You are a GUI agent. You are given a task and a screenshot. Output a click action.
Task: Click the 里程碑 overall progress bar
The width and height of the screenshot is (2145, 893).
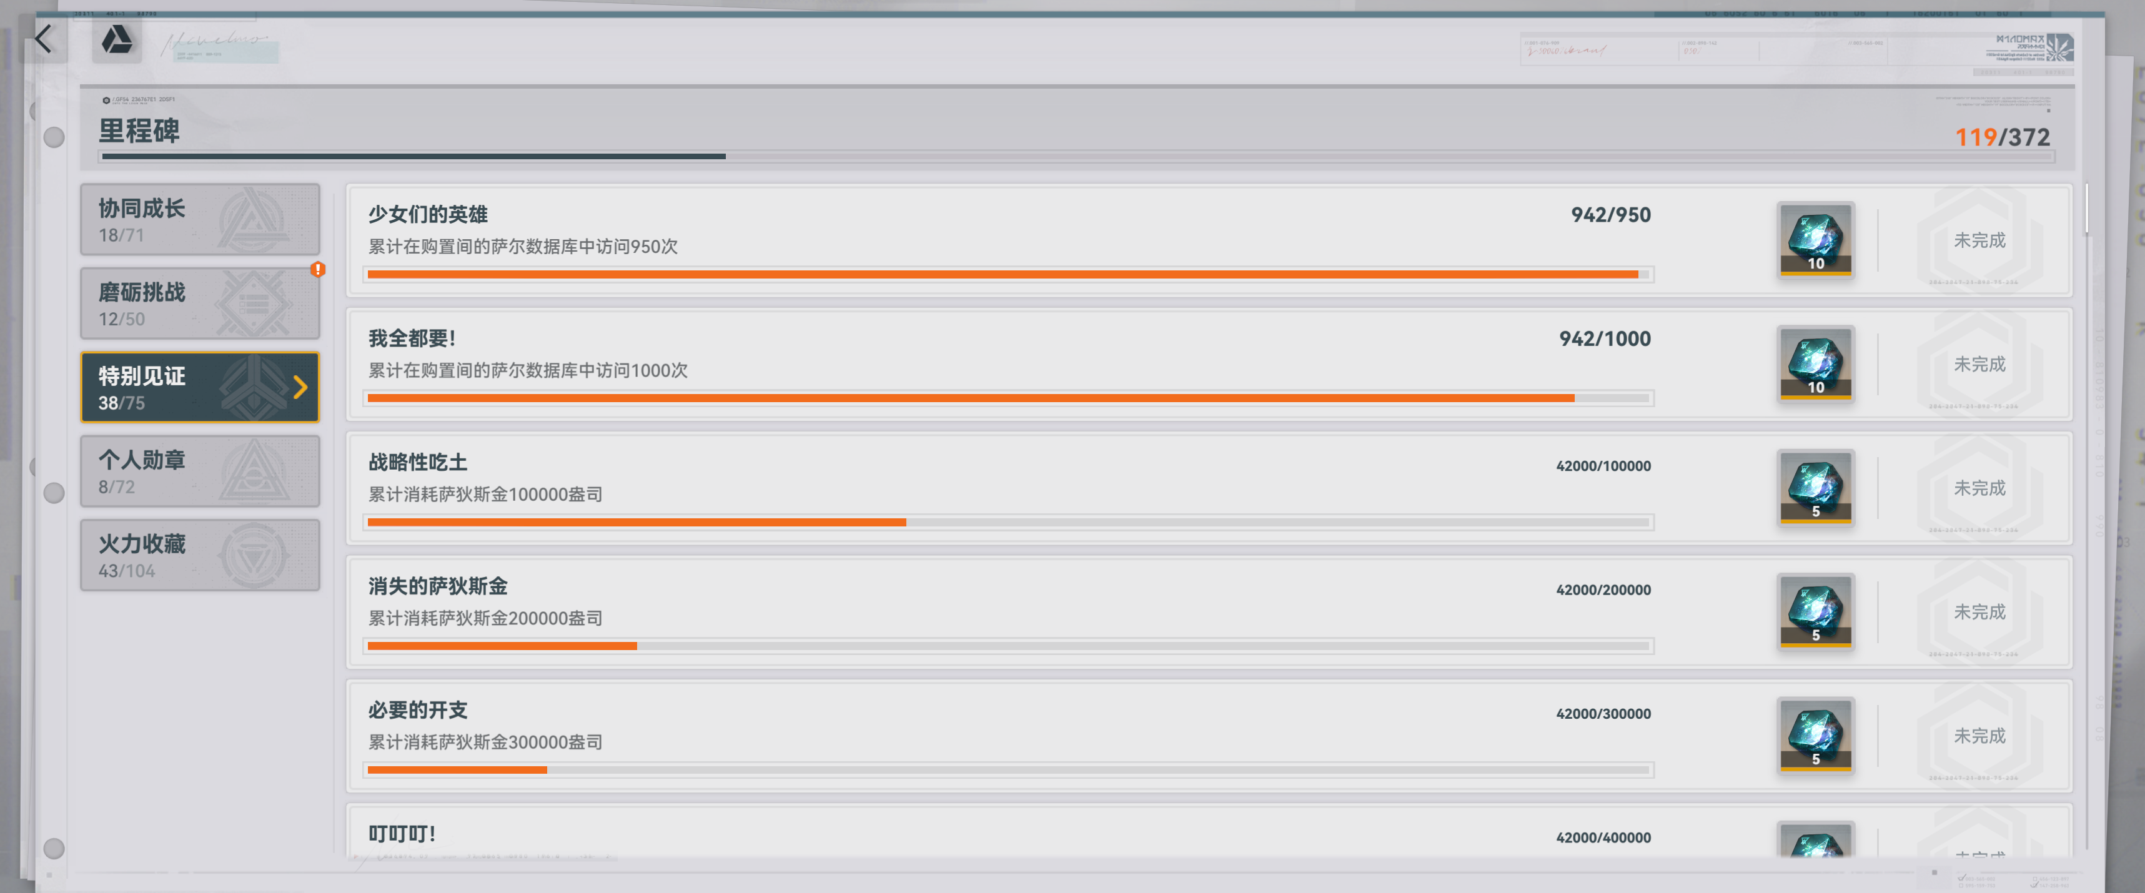tap(1077, 157)
